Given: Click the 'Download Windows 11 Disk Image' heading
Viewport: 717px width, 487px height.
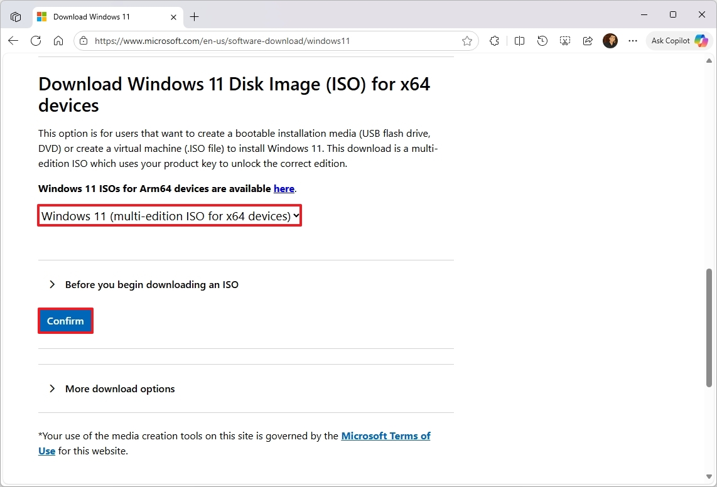Looking at the screenshot, I should pos(234,95).
